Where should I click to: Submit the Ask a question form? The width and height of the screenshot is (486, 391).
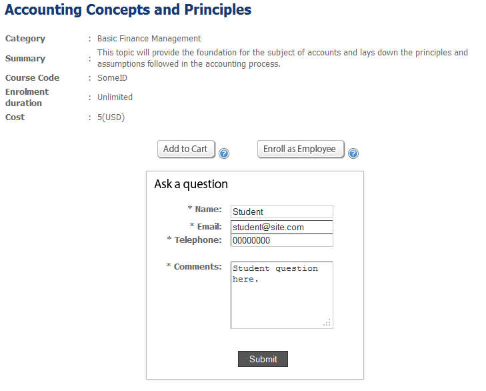[263, 359]
